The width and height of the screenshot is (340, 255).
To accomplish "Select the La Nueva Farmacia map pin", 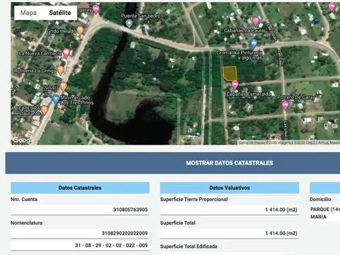I will pos(67,53).
